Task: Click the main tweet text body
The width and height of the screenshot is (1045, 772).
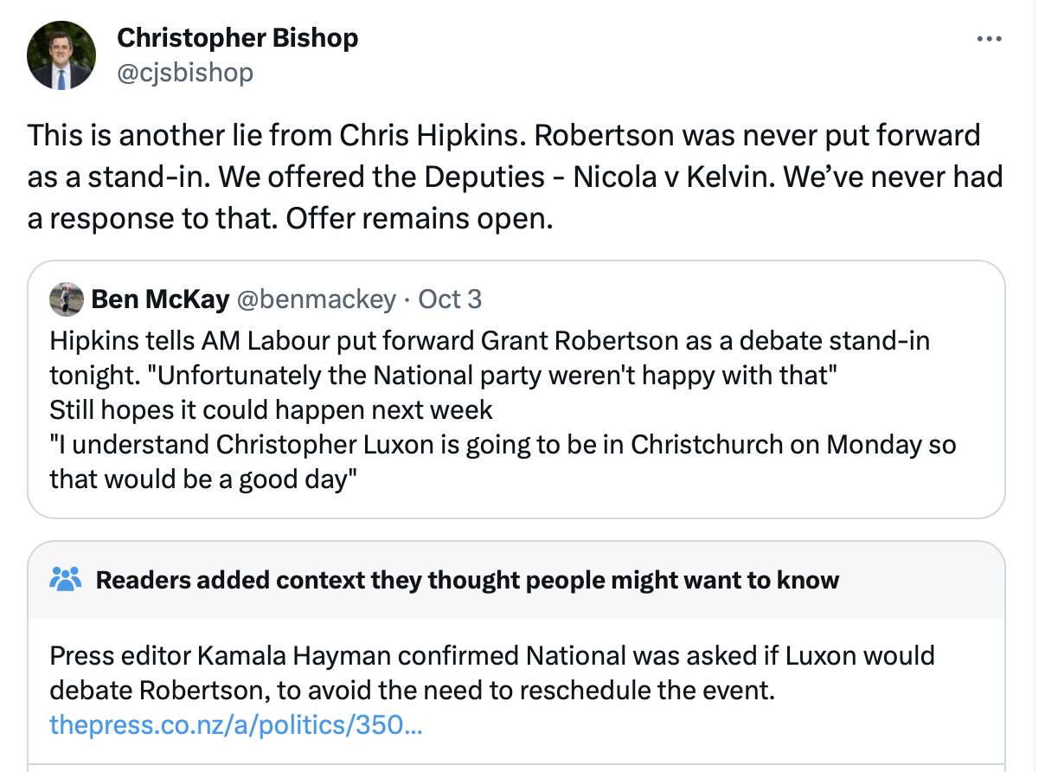Action: click(x=515, y=177)
